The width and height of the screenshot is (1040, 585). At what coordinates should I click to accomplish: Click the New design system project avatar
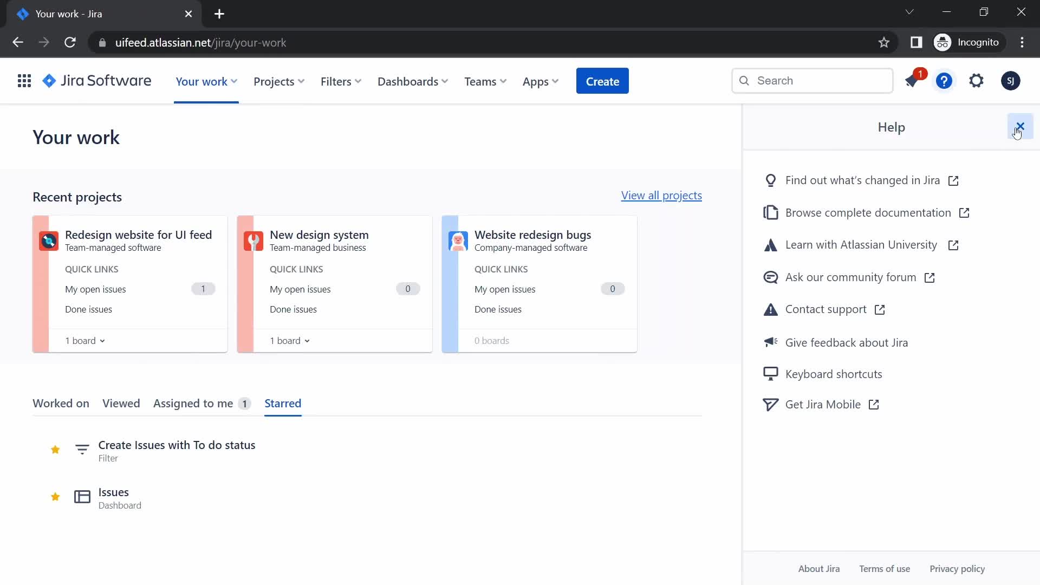click(x=253, y=241)
